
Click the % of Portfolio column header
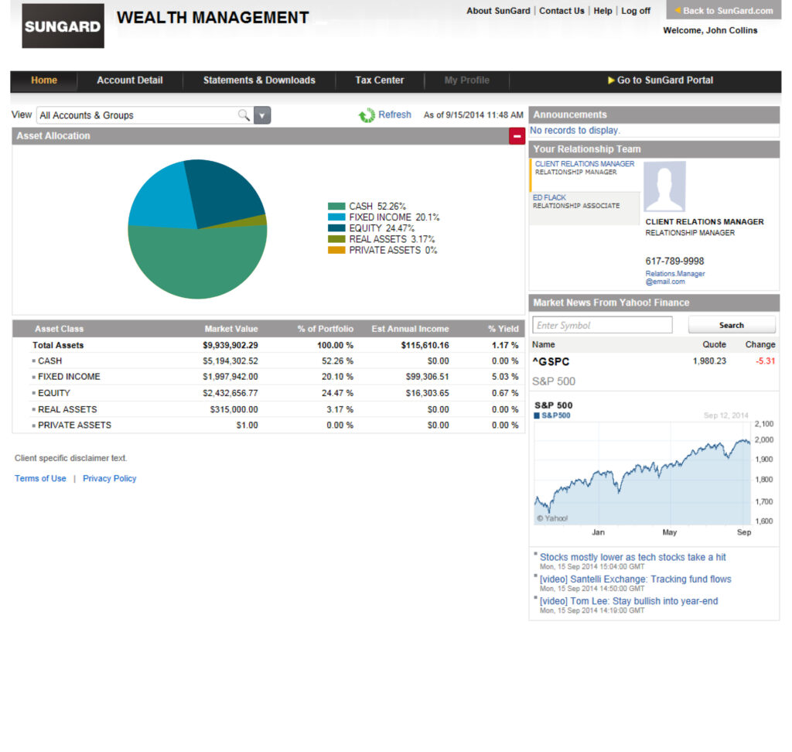tap(326, 329)
